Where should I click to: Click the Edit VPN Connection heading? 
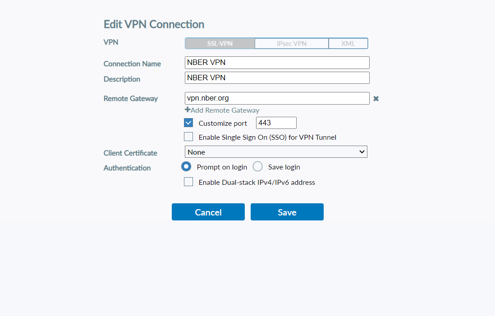154,24
